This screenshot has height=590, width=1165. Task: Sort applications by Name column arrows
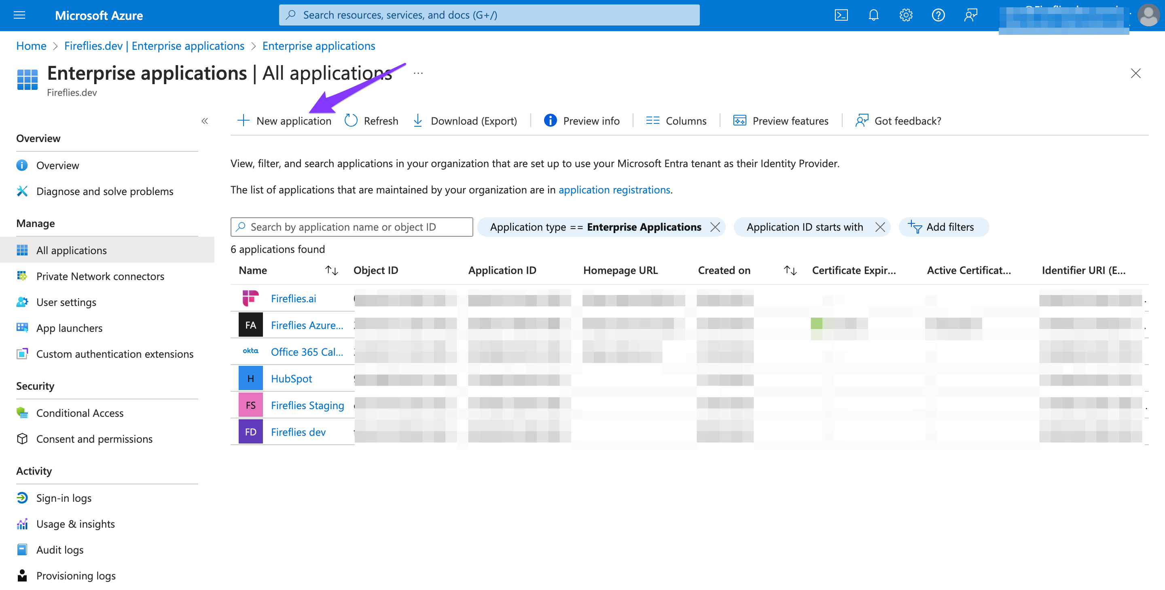pos(332,271)
